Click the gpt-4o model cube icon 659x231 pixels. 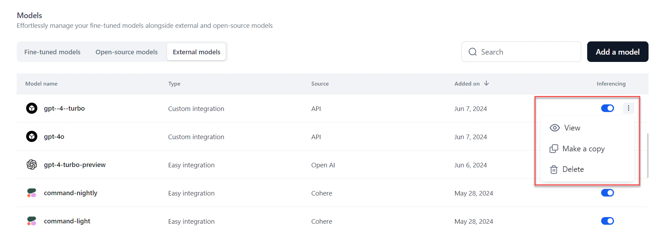[x=31, y=136]
